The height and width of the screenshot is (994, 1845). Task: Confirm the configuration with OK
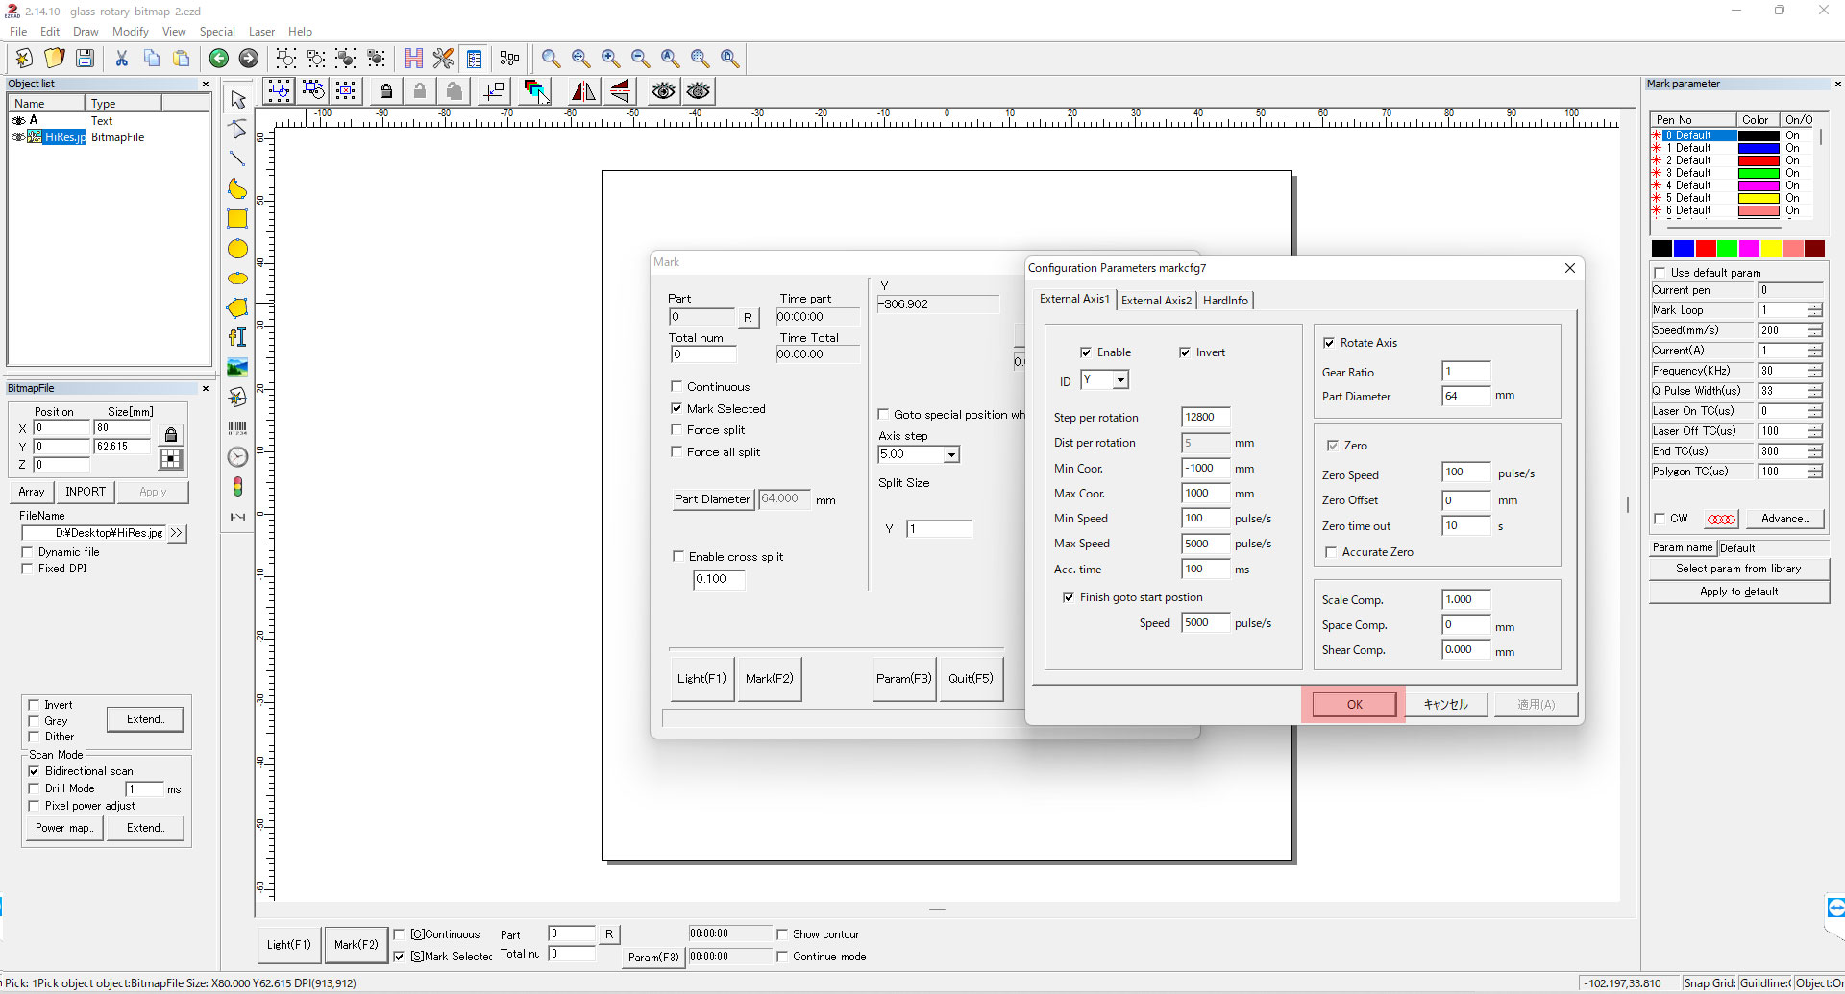click(1354, 705)
